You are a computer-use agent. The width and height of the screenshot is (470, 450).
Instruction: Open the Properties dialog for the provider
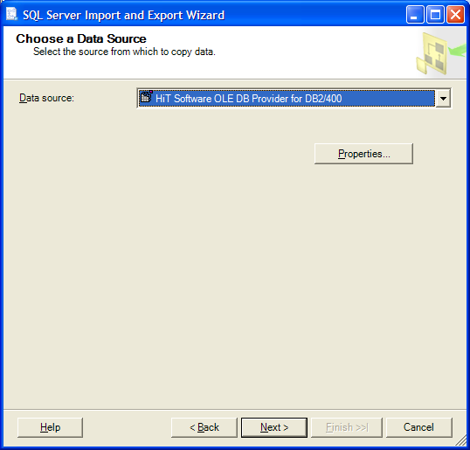coord(363,154)
